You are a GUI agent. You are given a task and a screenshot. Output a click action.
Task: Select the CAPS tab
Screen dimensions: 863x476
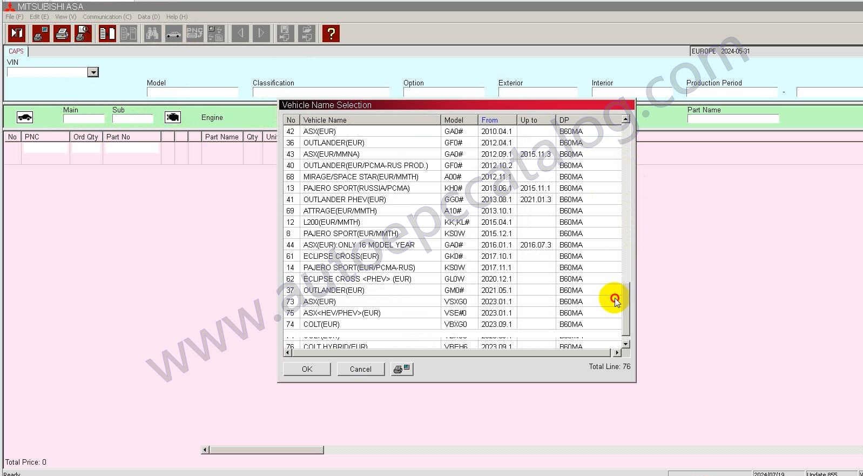pyautogui.click(x=16, y=51)
